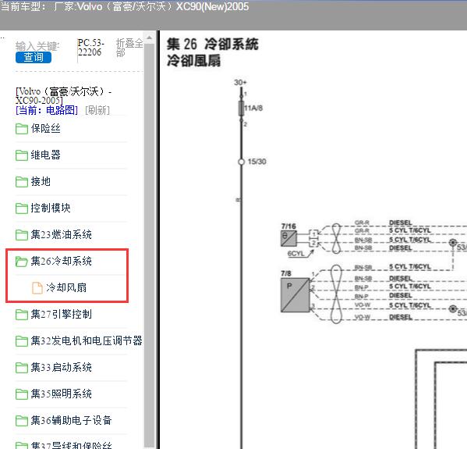Click the 集35照明系统 folder icon

(x=22, y=394)
